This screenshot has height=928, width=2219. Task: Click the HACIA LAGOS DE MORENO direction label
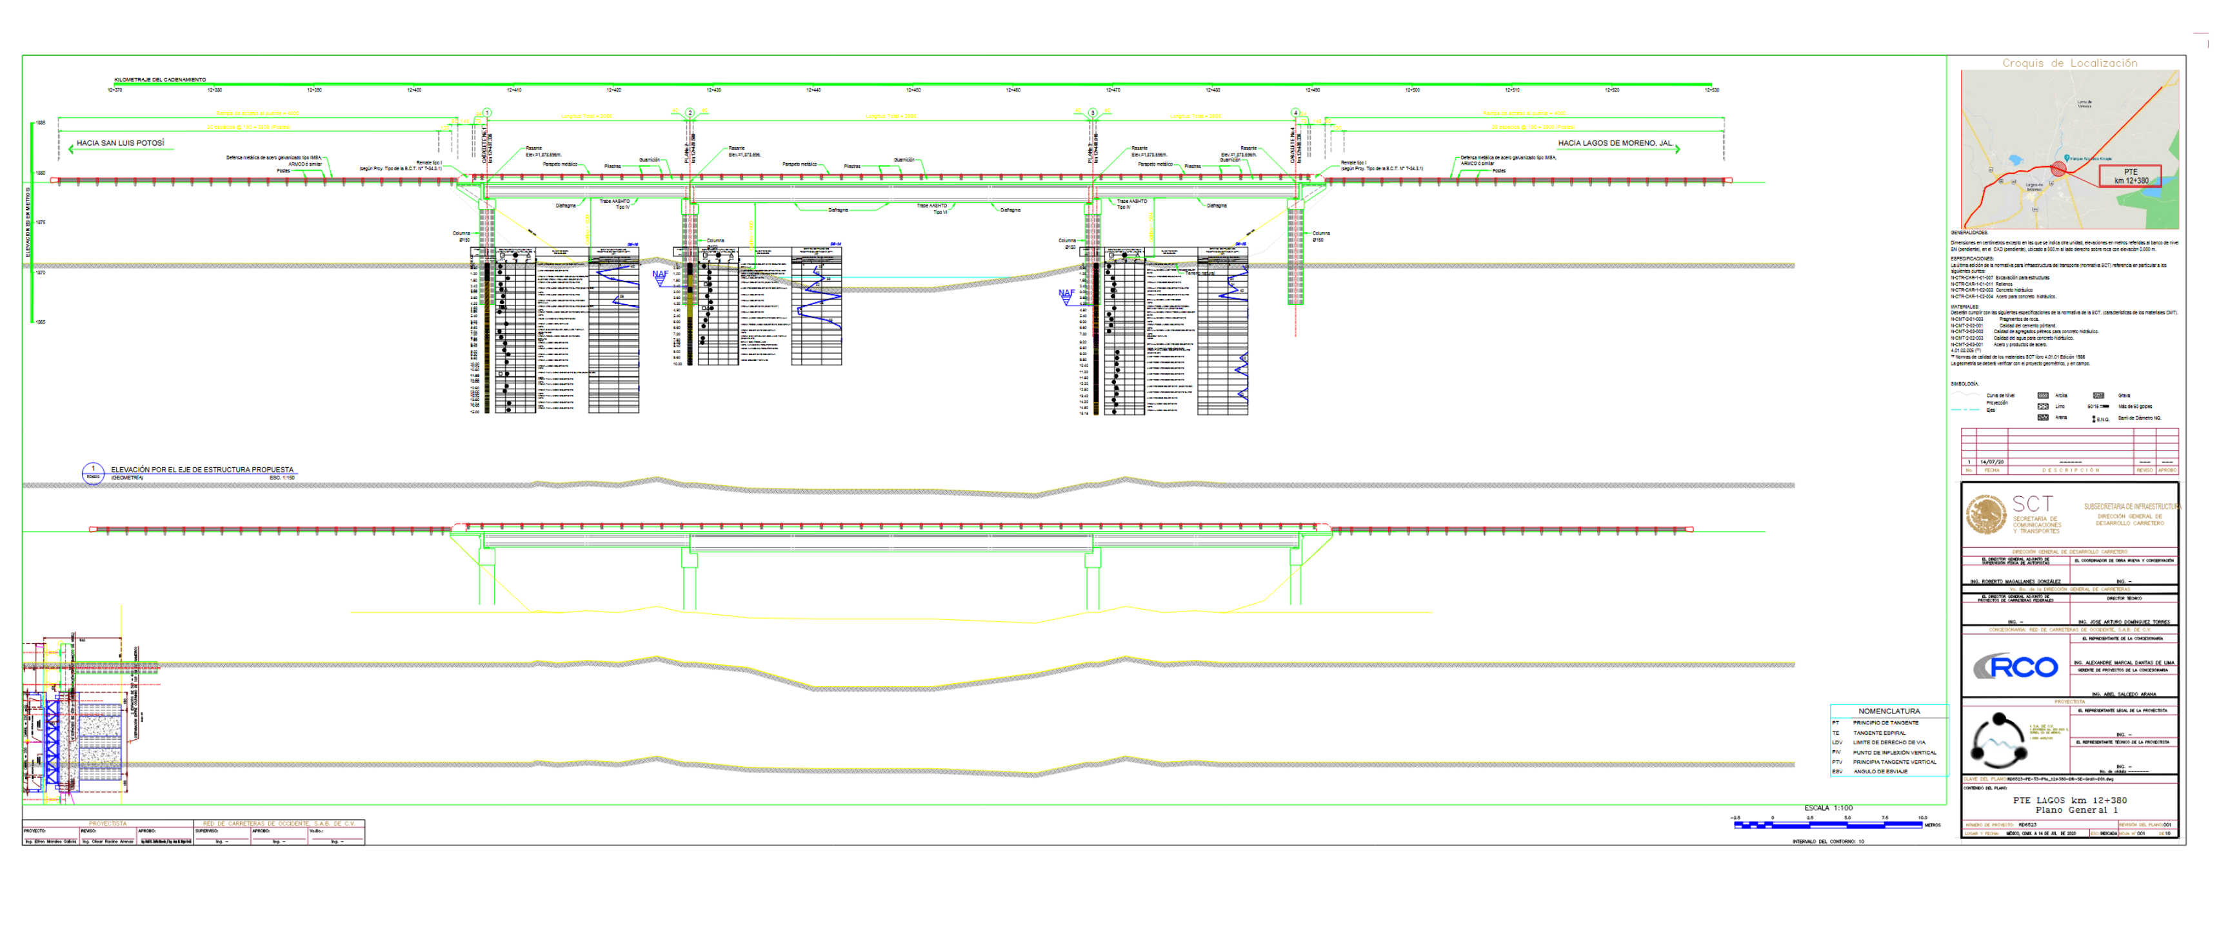tap(1615, 143)
